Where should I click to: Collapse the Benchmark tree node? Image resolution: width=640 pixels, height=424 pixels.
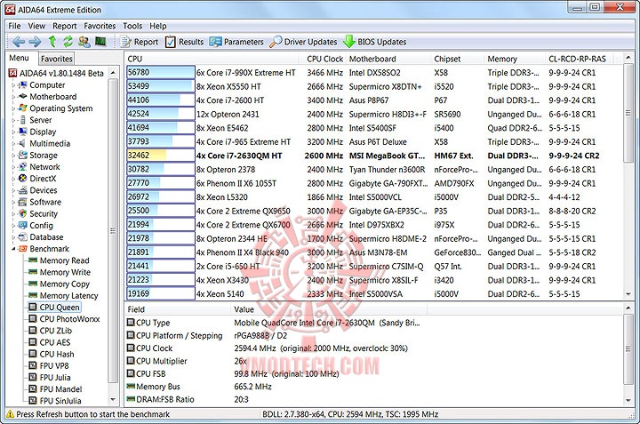pos(13,249)
